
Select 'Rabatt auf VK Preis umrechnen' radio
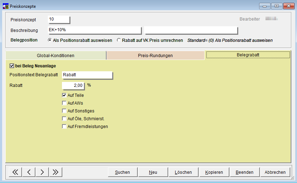(119, 40)
